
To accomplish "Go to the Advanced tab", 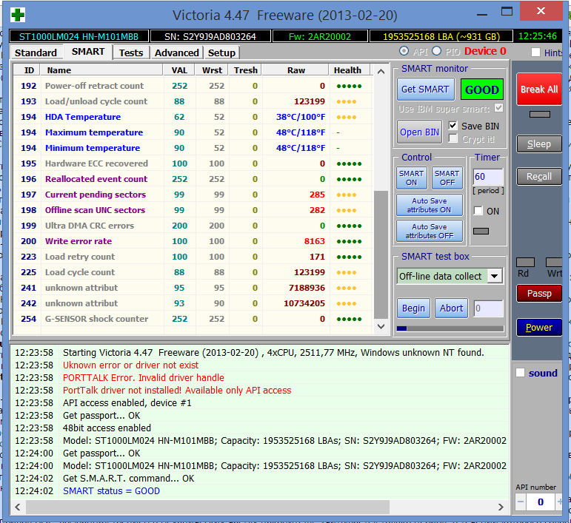I will click(x=176, y=53).
